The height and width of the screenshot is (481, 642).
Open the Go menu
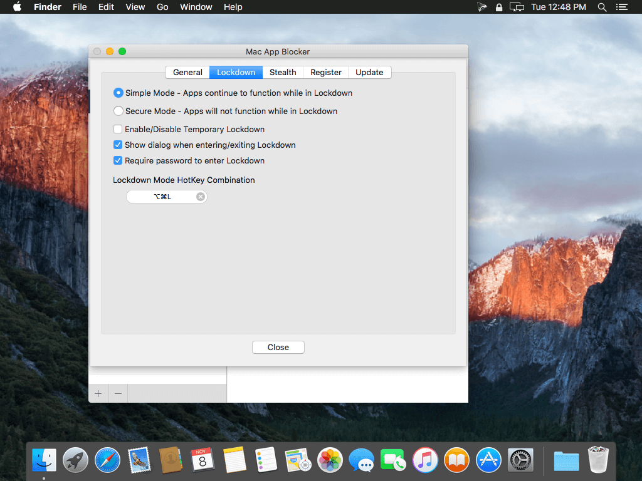[162, 7]
